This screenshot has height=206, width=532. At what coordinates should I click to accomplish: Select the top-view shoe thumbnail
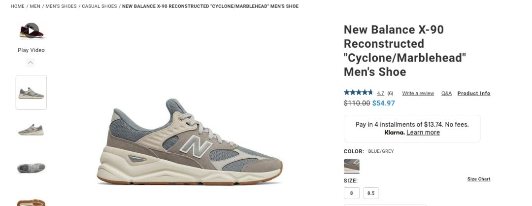click(x=31, y=168)
